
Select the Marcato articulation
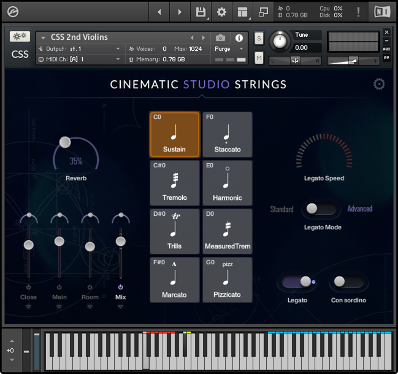pos(174,280)
